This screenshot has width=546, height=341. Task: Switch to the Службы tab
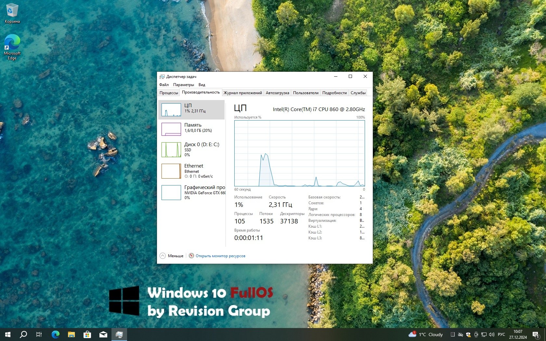[x=358, y=93]
